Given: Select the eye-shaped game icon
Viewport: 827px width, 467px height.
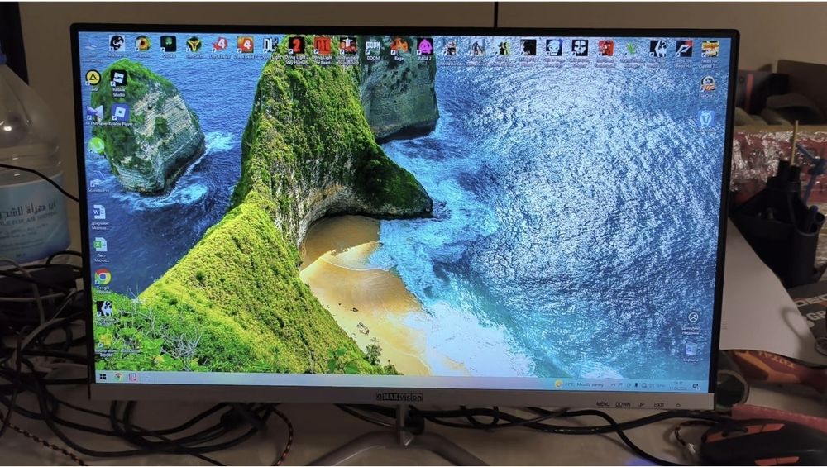Looking at the screenshot, I should 142,45.
